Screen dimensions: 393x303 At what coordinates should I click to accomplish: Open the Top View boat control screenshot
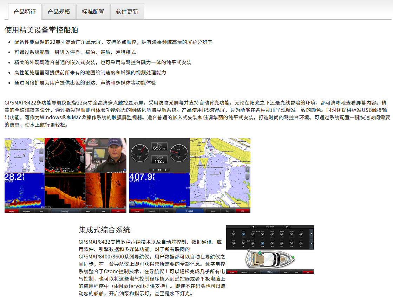coord(270,249)
